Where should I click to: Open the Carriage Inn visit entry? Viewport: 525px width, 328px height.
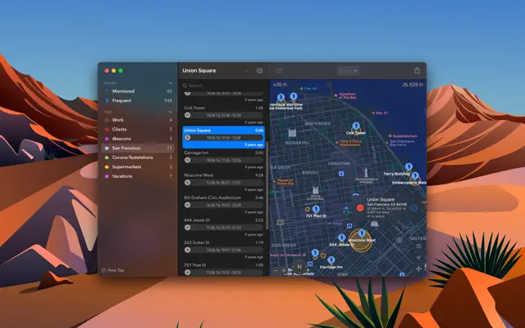[224, 160]
